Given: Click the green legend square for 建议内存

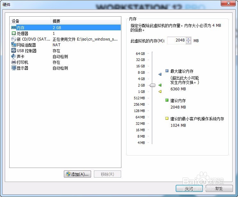Looking at the screenshot, I should (x=167, y=100).
